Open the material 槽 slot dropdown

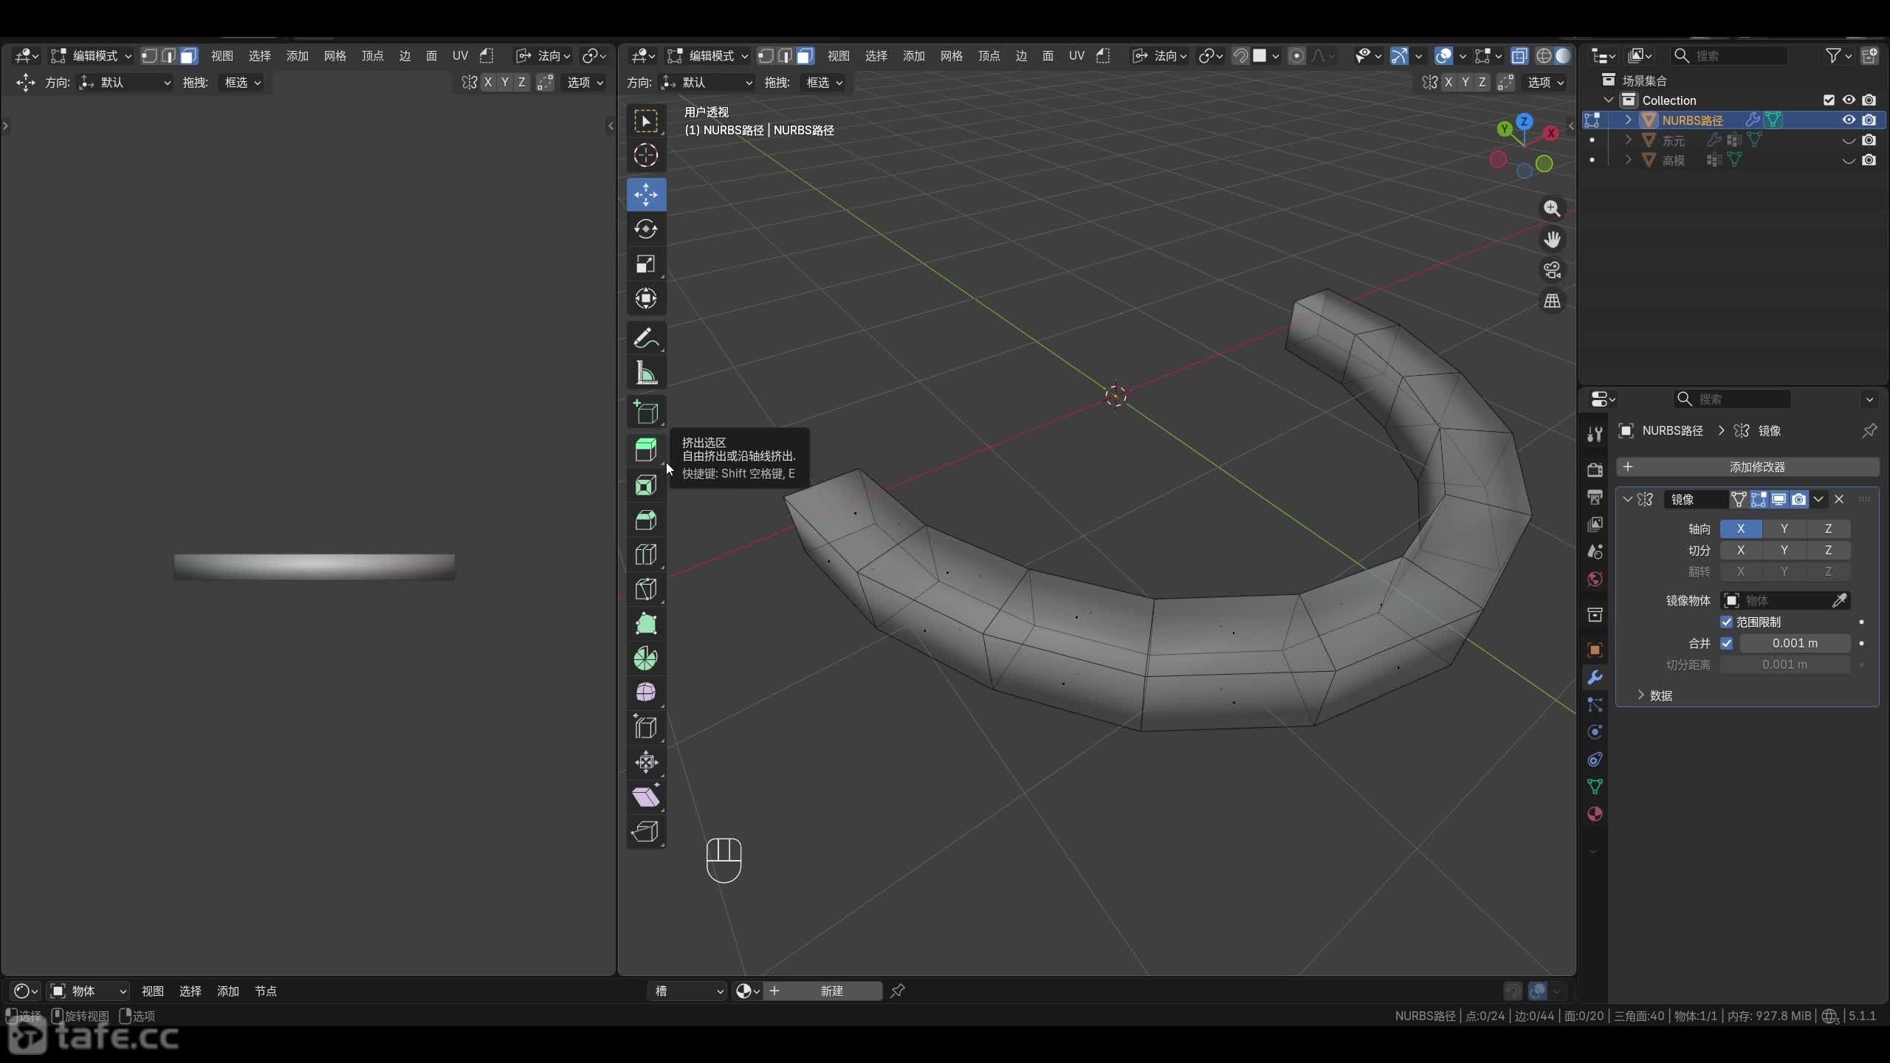pos(687,991)
